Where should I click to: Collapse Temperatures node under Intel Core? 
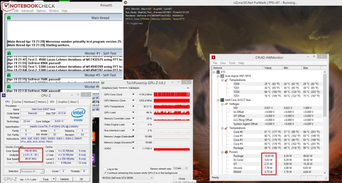pos(222,128)
